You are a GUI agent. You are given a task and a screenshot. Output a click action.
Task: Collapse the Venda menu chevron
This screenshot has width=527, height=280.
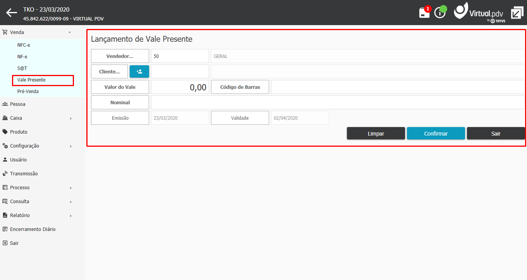(x=70, y=32)
